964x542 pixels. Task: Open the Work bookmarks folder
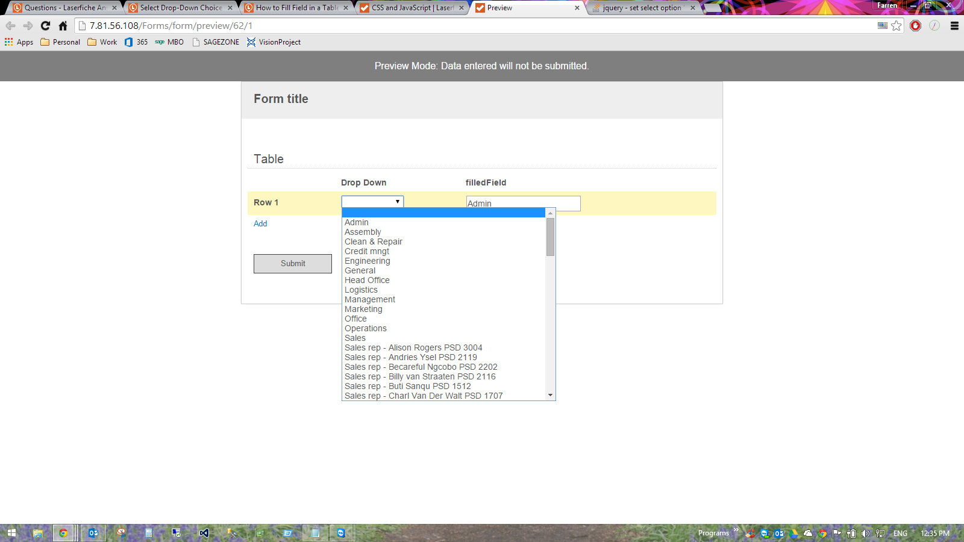[x=102, y=42]
